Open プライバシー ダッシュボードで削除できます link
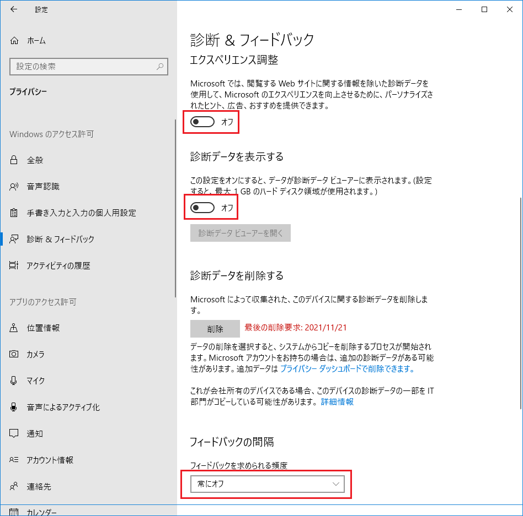This screenshot has width=523, height=516. click(347, 369)
